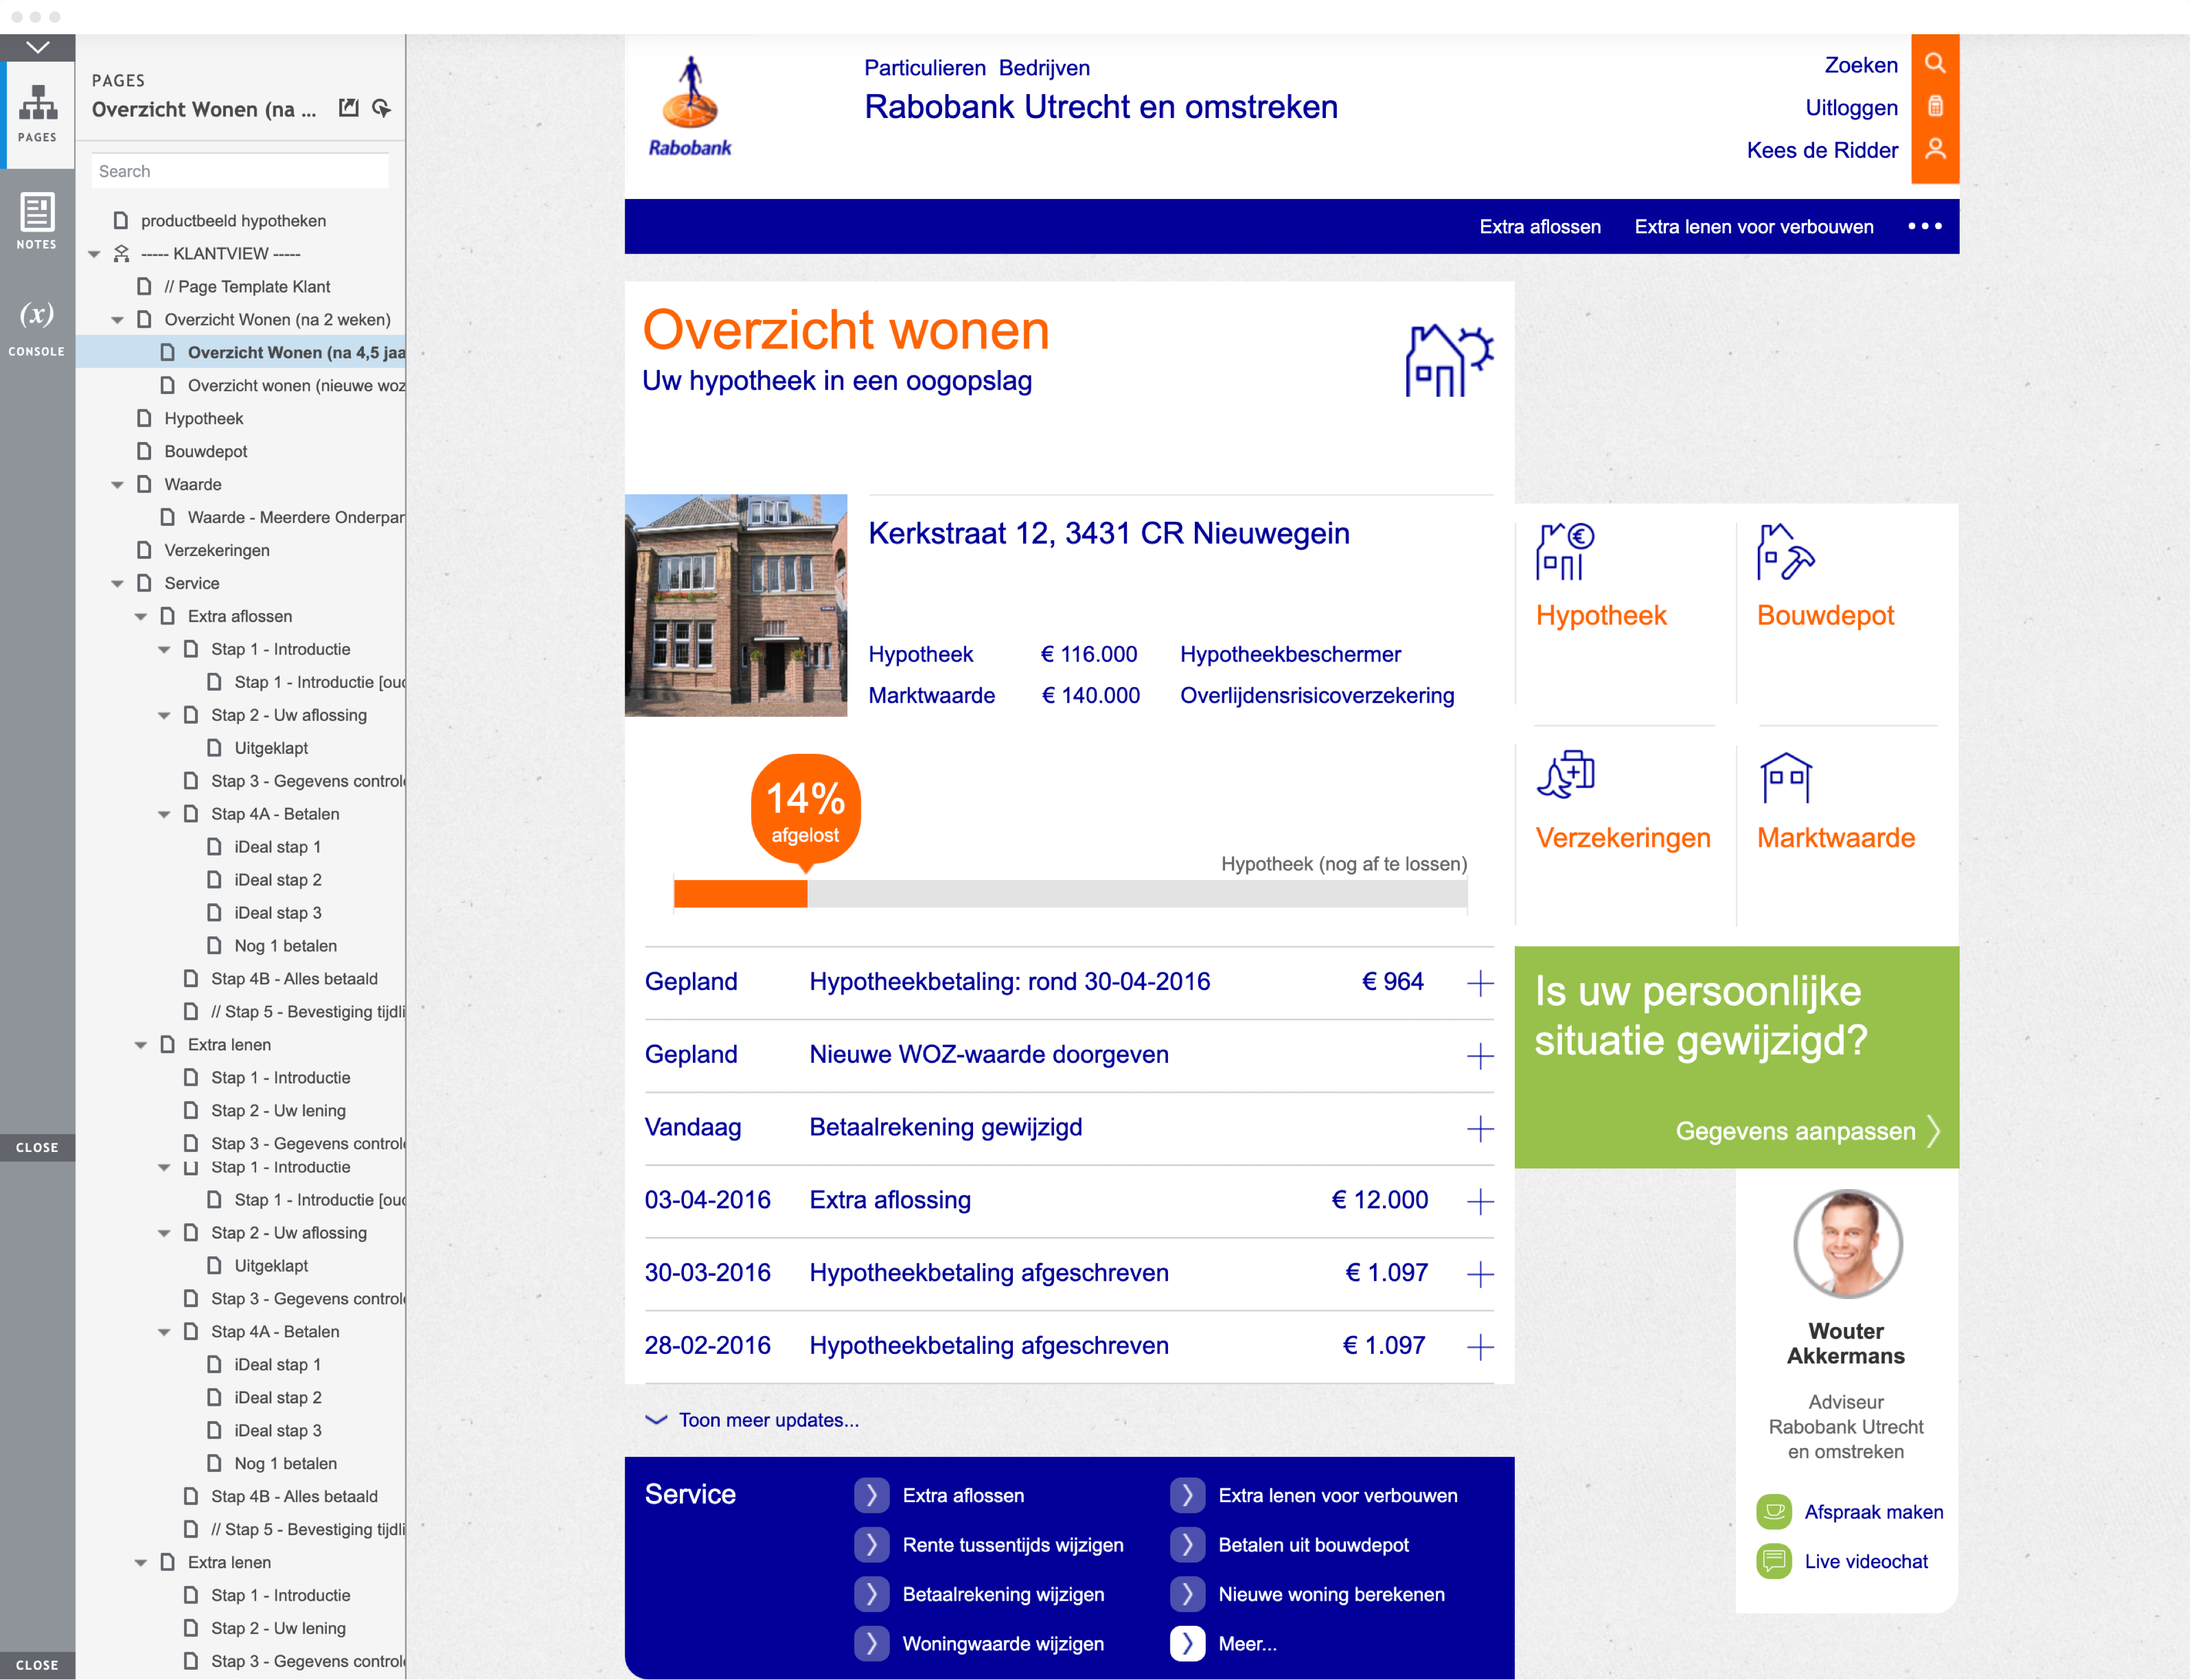Select Extra aflossen in blue menu bar
Viewport: 2190px width, 1680px height.
coord(1540,226)
